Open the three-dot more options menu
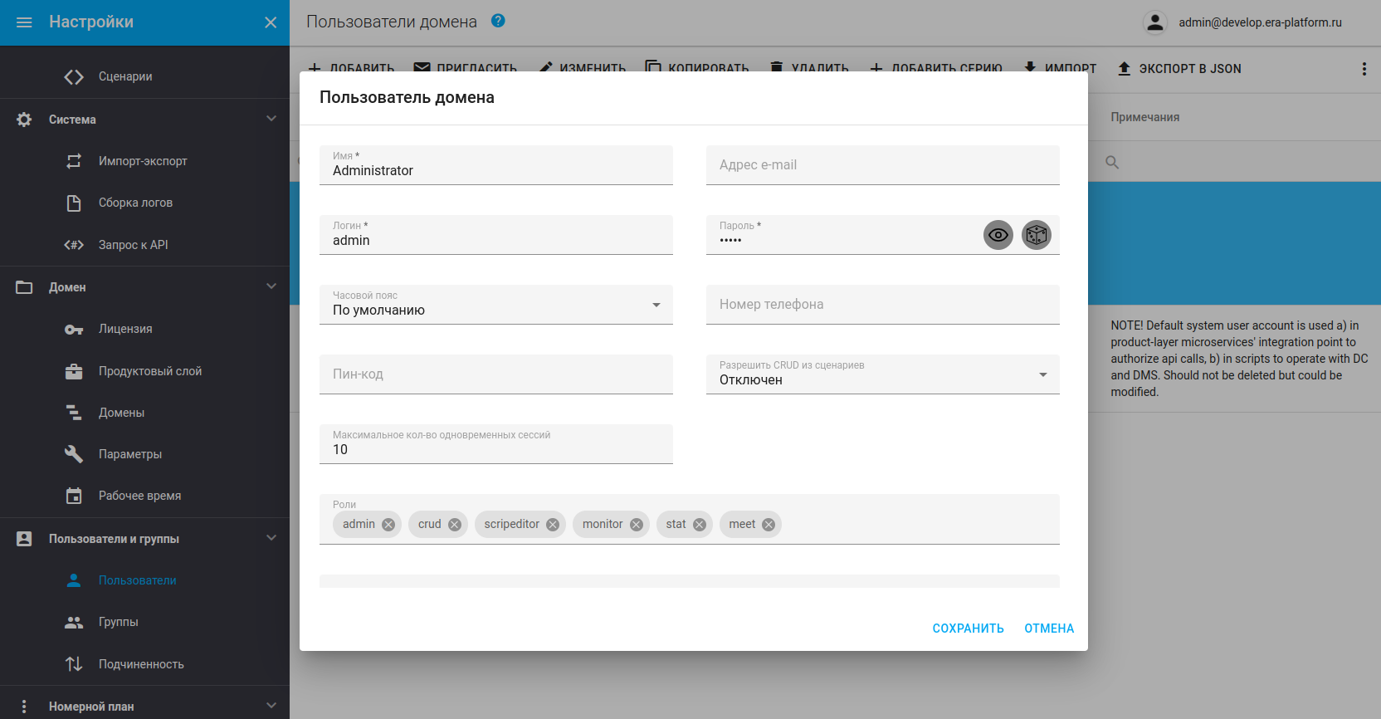Viewport: 1381px width, 719px height. pyautogui.click(x=1364, y=69)
